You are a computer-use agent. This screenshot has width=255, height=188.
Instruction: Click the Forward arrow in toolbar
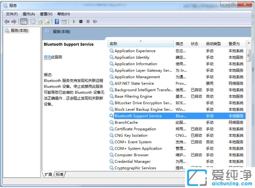pos(14,22)
